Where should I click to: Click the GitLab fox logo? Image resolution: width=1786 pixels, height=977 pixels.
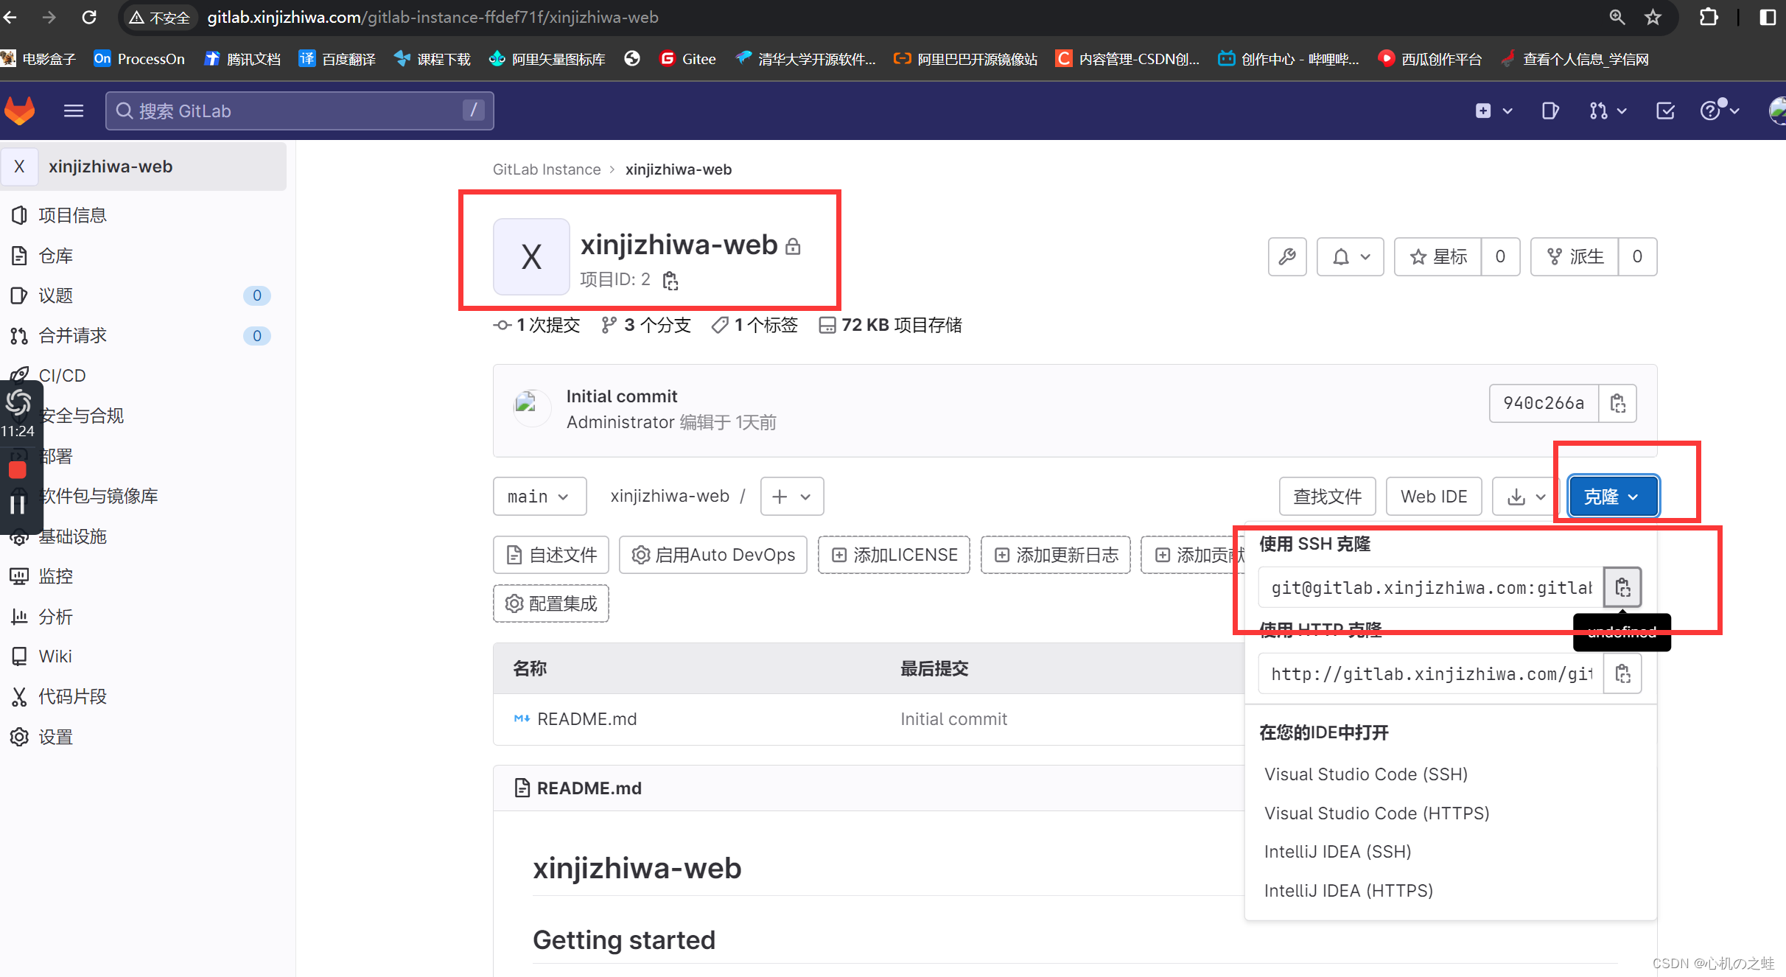point(19,111)
